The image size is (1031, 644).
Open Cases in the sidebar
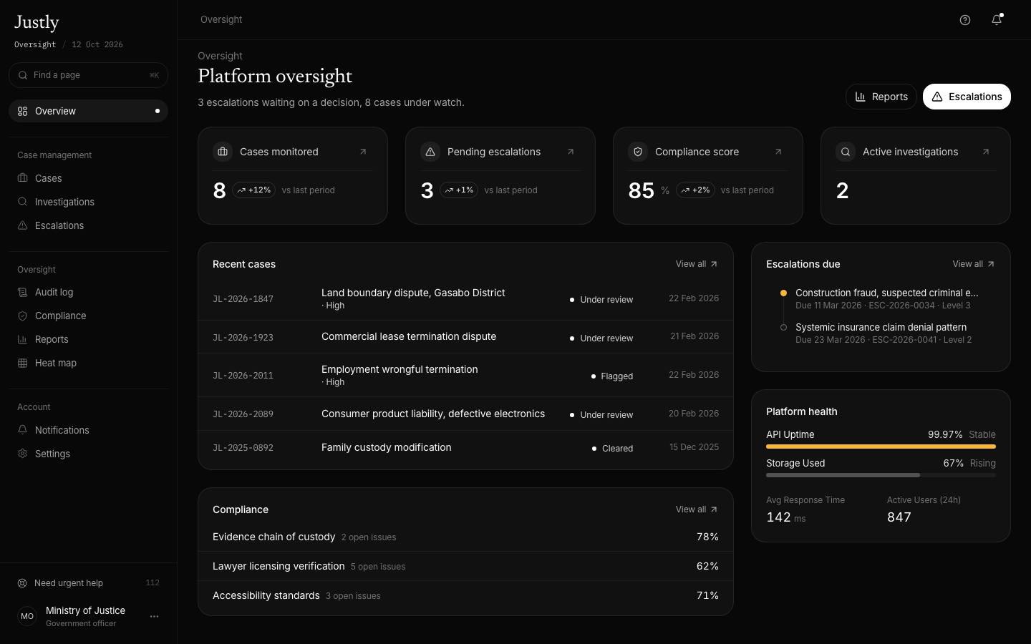(88, 178)
